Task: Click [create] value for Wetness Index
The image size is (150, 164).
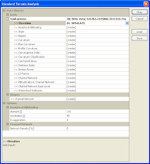Action: [71, 65]
